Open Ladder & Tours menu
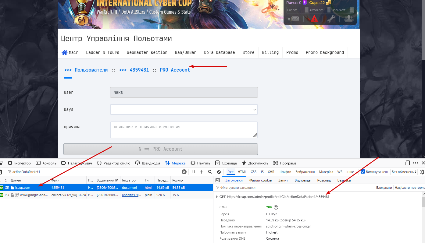 point(102,52)
